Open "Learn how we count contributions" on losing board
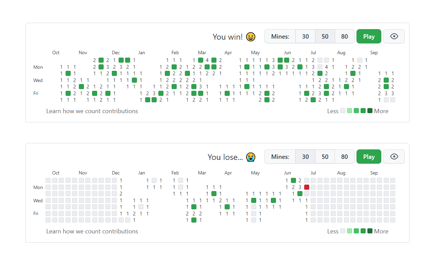The width and height of the screenshot is (435, 271). click(x=92, y=231)
